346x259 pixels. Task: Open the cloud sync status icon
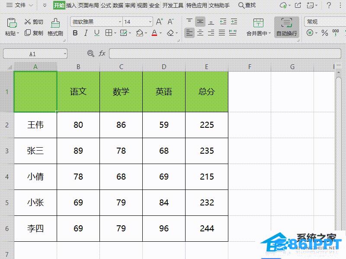[x=283, y=5]
